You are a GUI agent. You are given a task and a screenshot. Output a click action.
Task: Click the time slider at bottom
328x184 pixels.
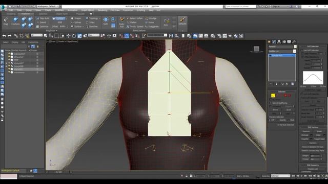[59, 172]
